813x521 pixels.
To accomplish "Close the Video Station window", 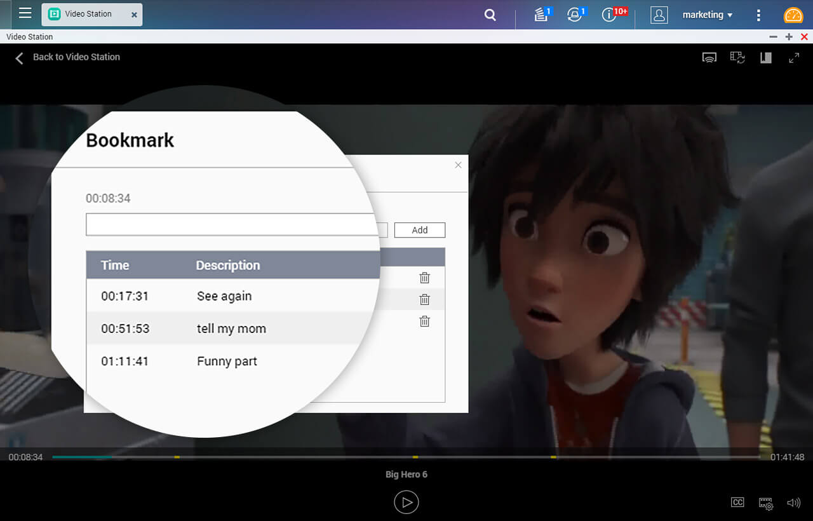I will point(804,37).
